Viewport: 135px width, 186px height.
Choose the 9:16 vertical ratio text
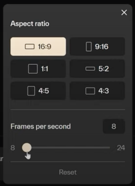click(x=102, y=47)
